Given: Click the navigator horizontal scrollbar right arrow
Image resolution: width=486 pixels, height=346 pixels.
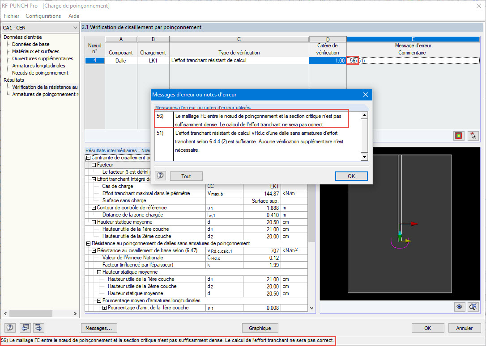Looking at the screenshot, I should [x=75, y=313].
